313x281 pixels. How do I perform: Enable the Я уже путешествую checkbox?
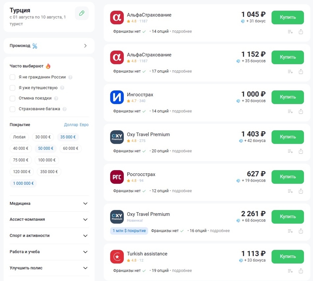pos(13,88)
